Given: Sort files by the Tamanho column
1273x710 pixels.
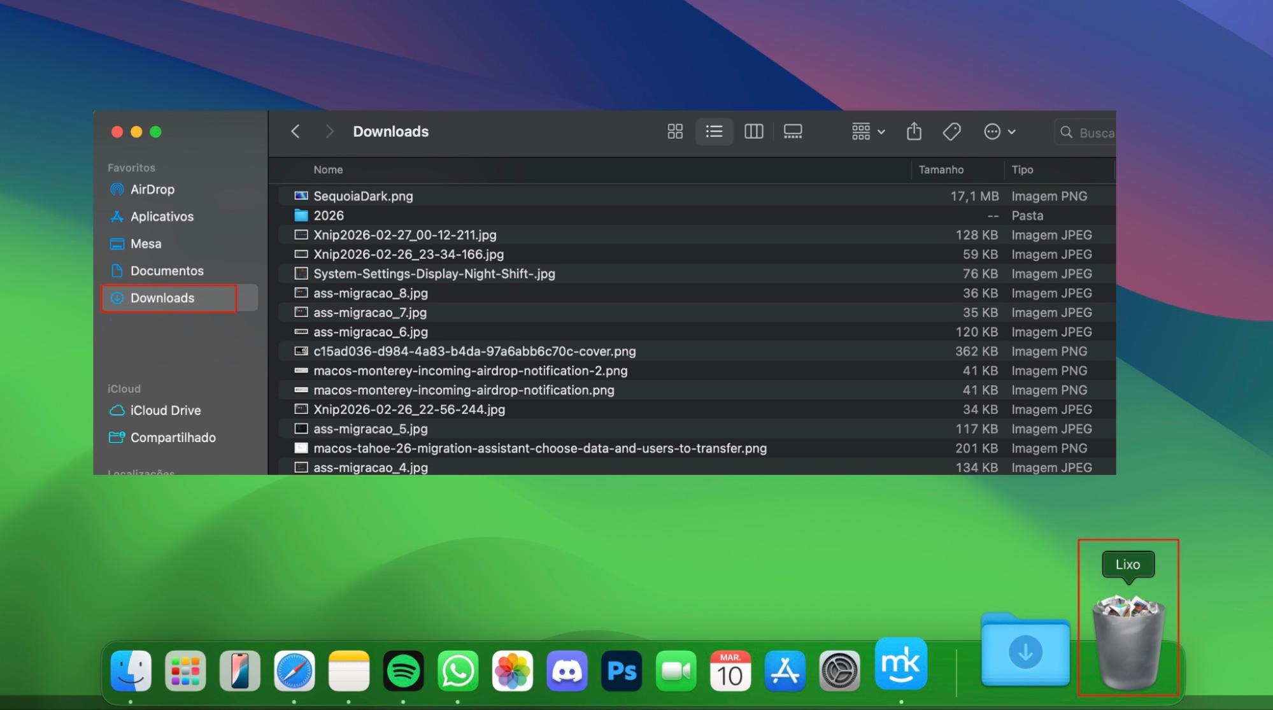Looking at the screenshot, I should click(x=941, y=169).
